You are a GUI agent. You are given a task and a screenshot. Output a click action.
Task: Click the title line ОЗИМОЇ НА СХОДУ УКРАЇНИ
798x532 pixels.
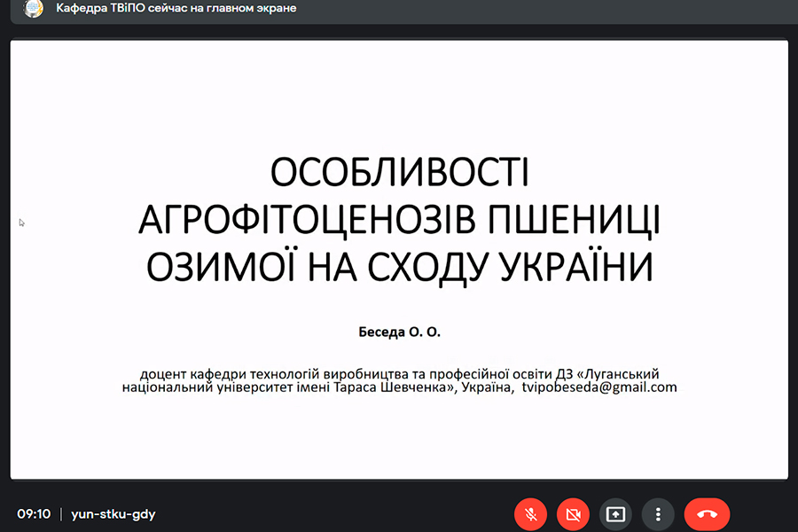(x=398, y=266)
